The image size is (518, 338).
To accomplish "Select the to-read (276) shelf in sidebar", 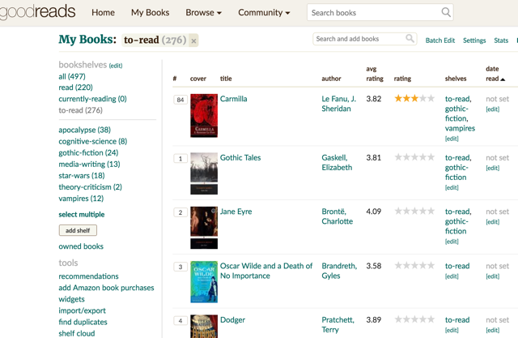I will pyautogui.click(x=80, y=110).
